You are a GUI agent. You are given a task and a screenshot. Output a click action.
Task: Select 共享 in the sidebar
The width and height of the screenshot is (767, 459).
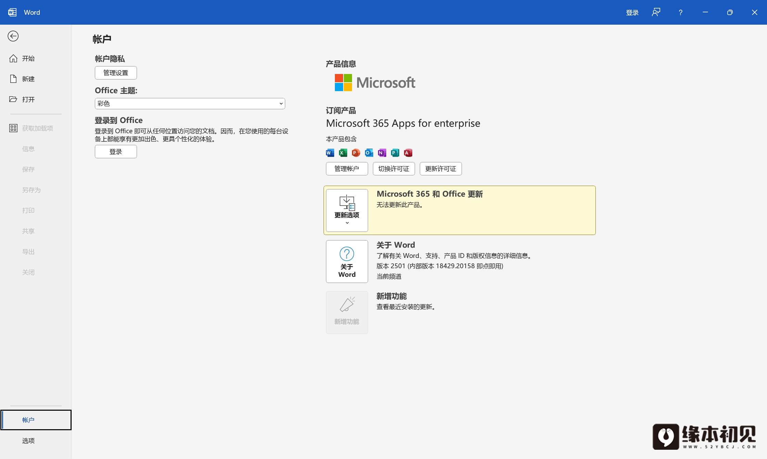point(36,231)
